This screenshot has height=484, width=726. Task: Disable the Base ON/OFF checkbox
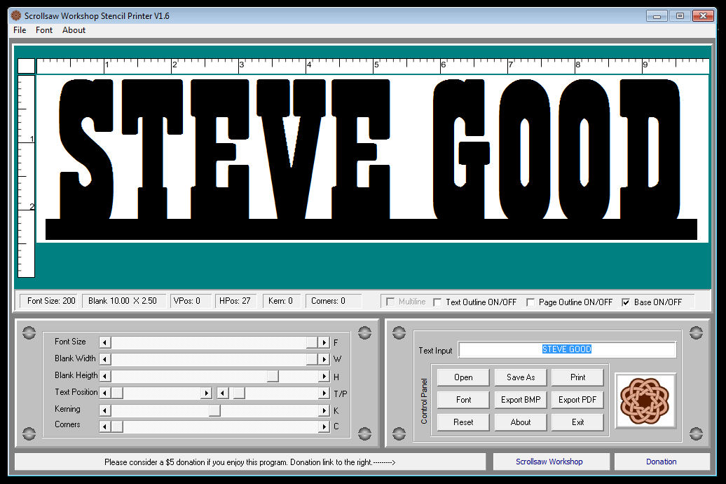click(626, 303)
